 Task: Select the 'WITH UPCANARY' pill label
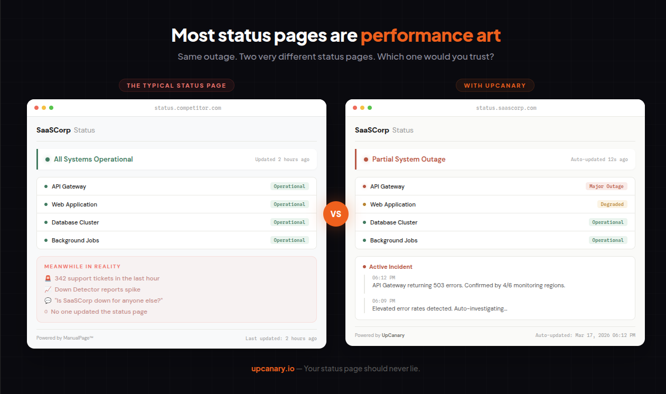[x=495, y=85]
